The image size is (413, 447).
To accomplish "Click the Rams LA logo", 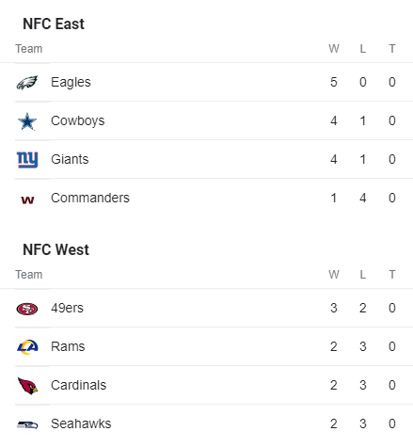I will 27,347.
